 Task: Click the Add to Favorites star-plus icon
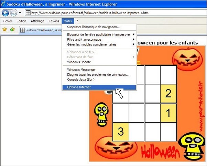coord(12,29)
